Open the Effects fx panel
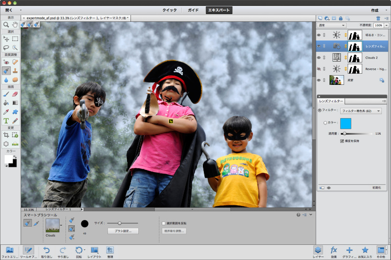 (334, 252)
